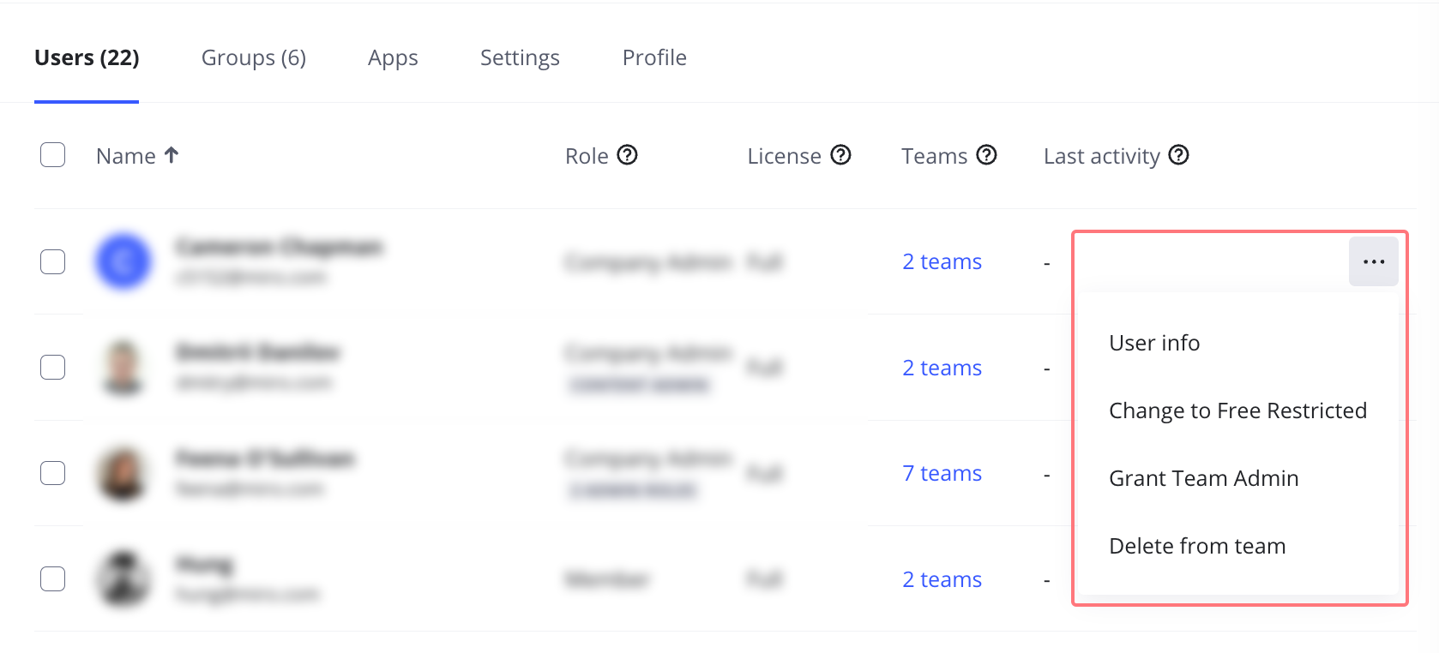Check the first user row checkbox
The image size is (1439, 653).
pyautogui.click(x=53, y=261)
